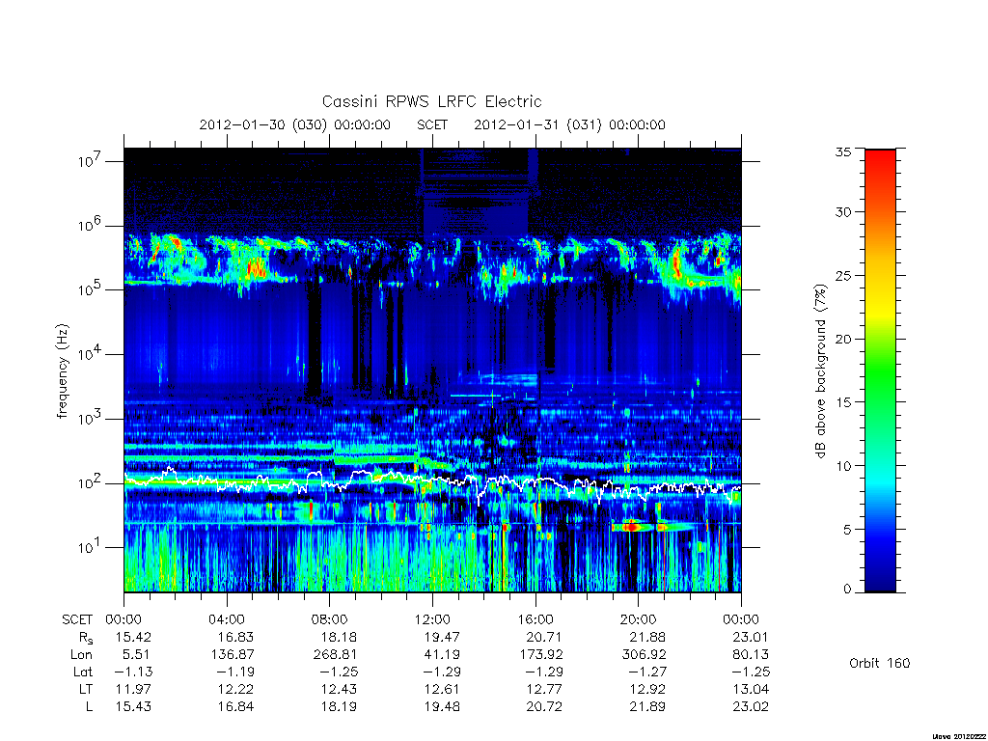
Task: Select the Orbit 160 label
Action: pyautogui.click(x=880, y=664)
